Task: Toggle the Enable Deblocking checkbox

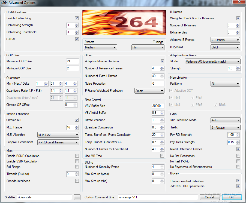Action: click(77, 18)
